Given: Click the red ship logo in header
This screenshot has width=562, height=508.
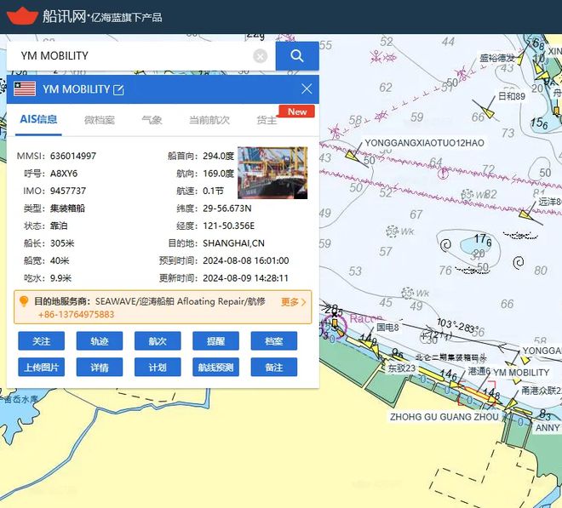Looking at the screenshot, I should tap(22, 16).
